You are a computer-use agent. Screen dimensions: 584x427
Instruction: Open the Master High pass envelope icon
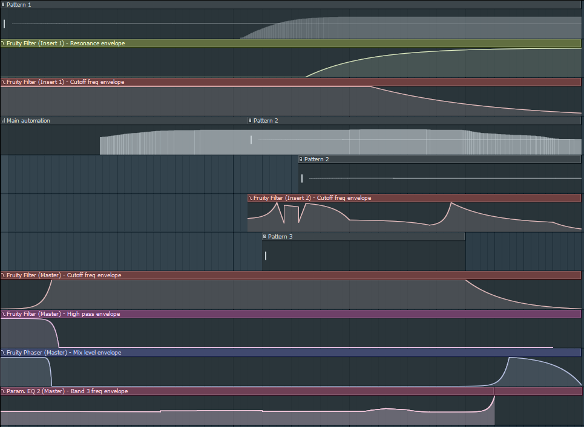[3, 314]
